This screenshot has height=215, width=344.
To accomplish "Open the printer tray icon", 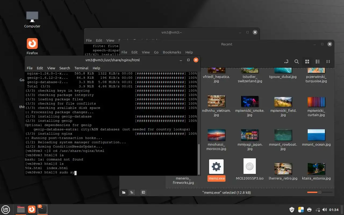I will [309, 210].
